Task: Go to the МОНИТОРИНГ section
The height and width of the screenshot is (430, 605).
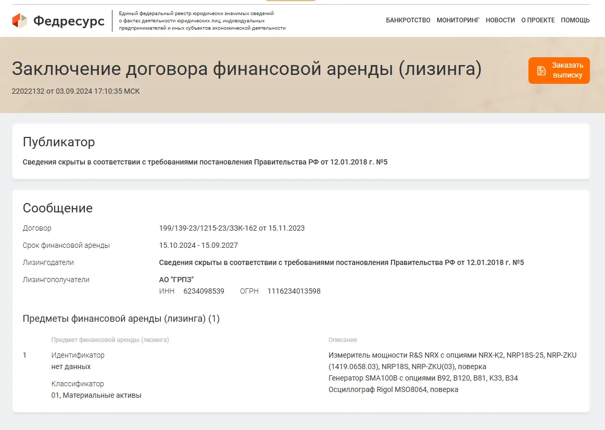Action: point(458,20)
